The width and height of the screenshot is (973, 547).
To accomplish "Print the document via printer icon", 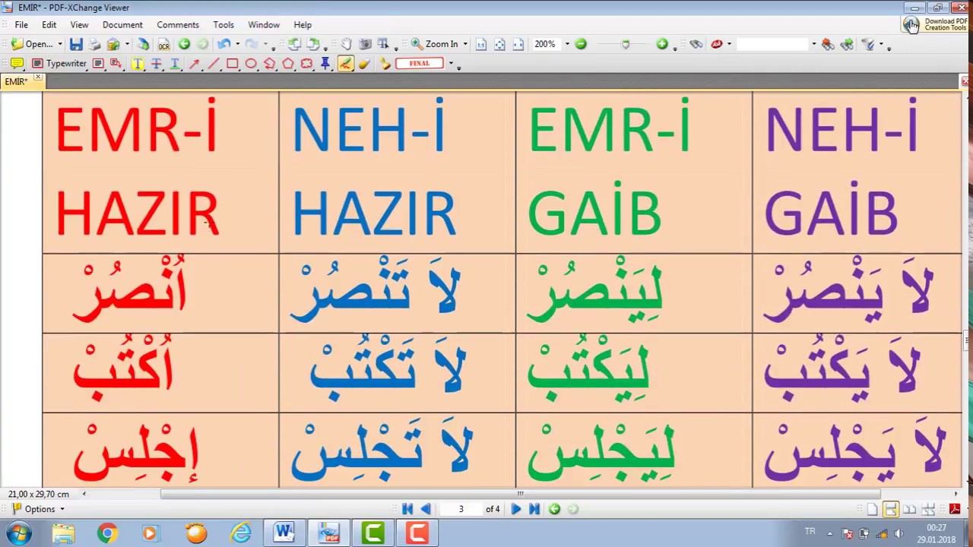I will (x=94, y=44).
